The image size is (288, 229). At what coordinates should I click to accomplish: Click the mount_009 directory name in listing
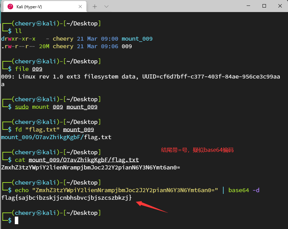coord(137,39)
